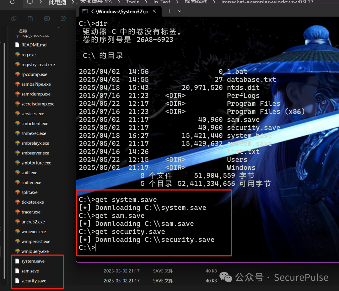Click the rename icon in Explorer toolbar
Screen dimensions: 339x291
pos(47,19)
